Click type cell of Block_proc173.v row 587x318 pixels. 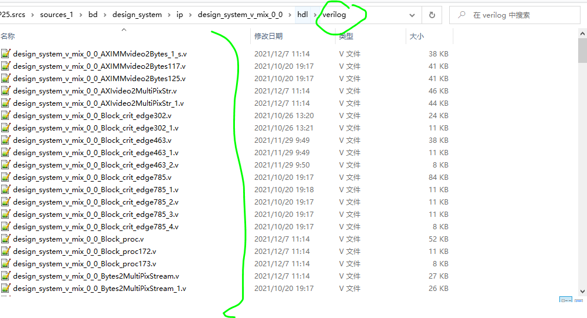pos(350,263)
